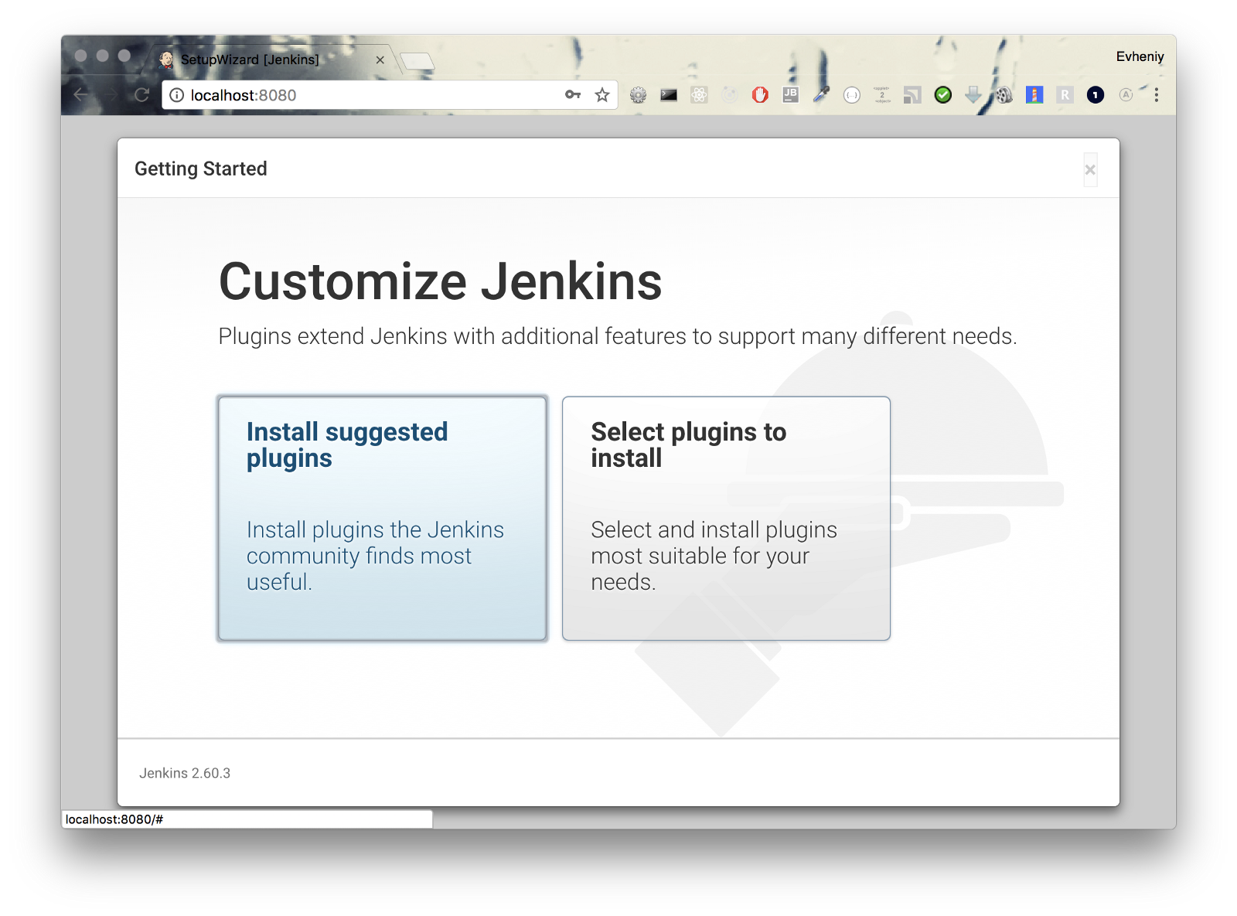1237x916 pixels.
Task: Close the Getting Started dialog
Action: point(1090,170)
